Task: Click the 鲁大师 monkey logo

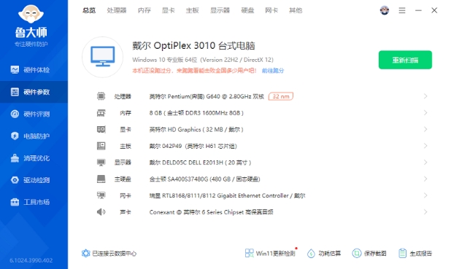Action: pos(31,14)
